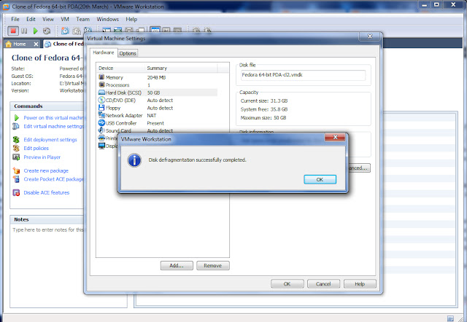
Task: Click the Add... hardware button
Action: click(x=177, y=265)
